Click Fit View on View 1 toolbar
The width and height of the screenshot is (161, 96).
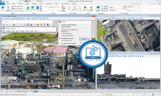coord(21,18)
